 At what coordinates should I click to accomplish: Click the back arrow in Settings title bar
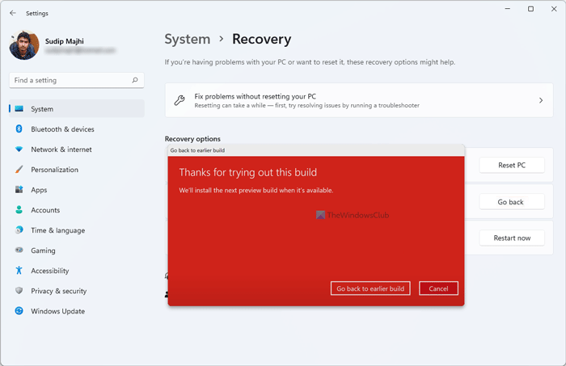13,13
